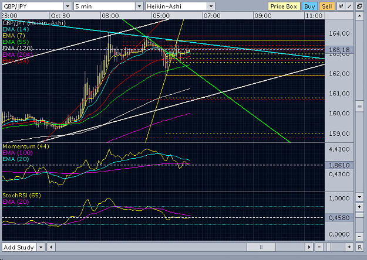The height and width of the screenshot is (260, 367).
Task: Click horizontal scrollbar left arrow
Action: [51, 247]
